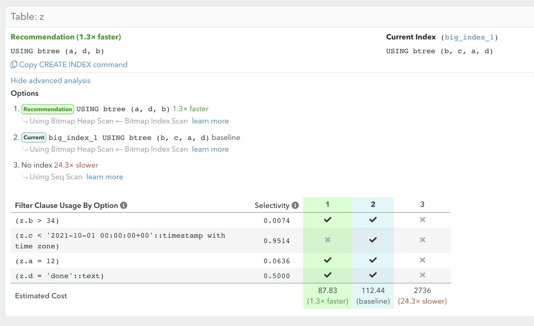This screenshot has height=326, width=534.
Task: Click the checkmark for the timestamp clause under option 2
Action: (x=373, y=240)
